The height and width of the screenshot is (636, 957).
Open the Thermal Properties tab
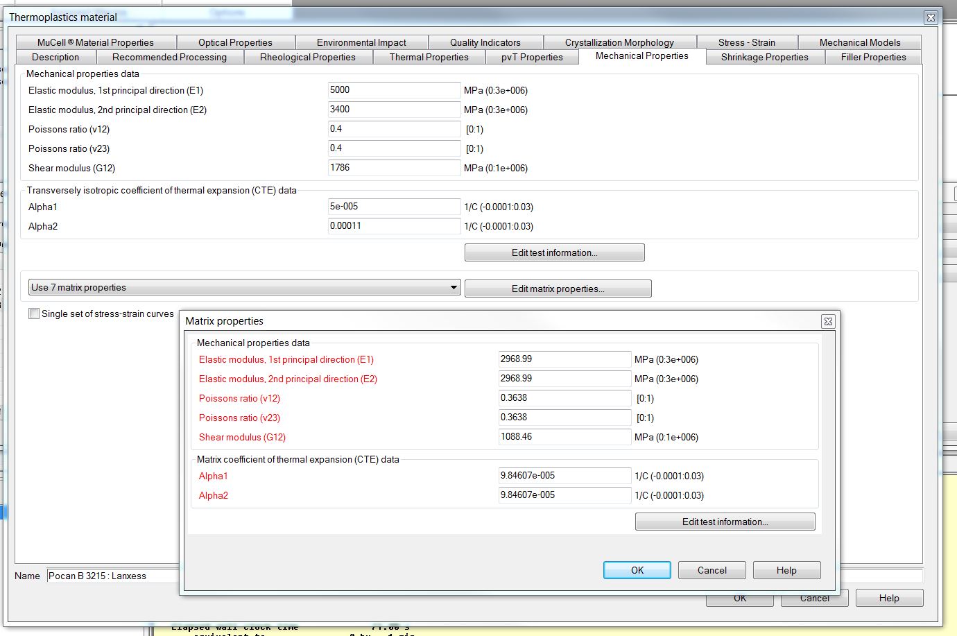pyautogui.click(x=429, y=57)
